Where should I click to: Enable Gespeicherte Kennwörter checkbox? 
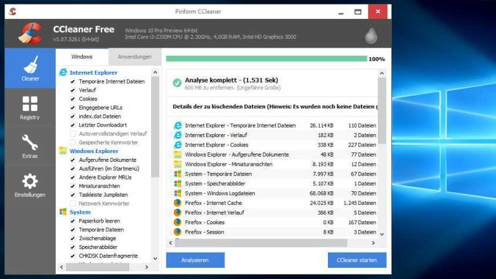tap(73, 142)
